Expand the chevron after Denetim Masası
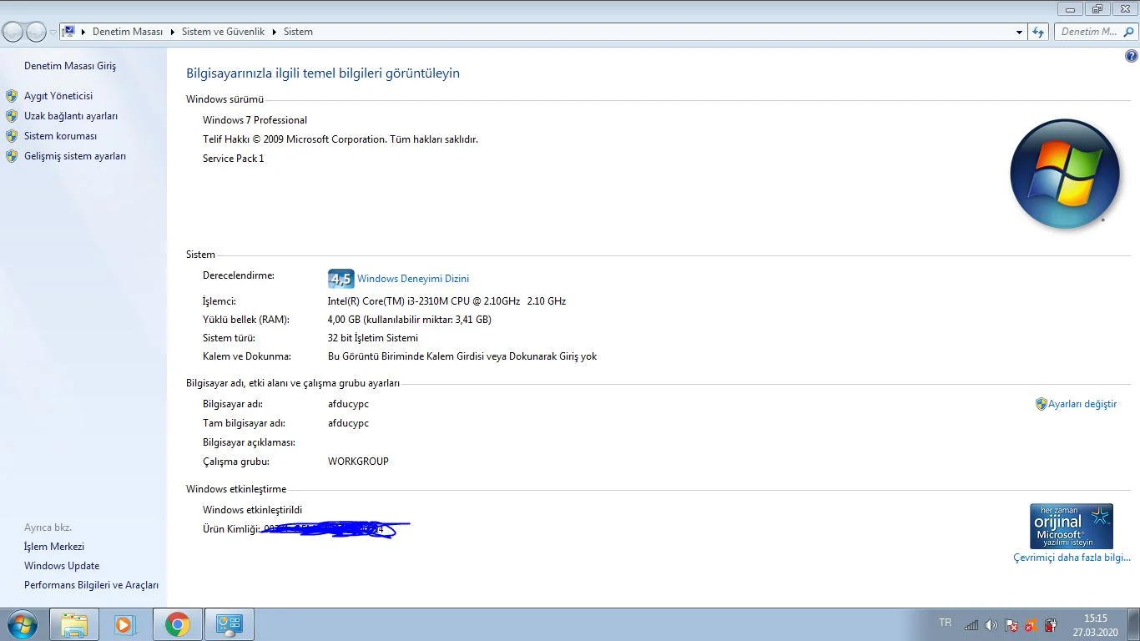 pyautogui.click(x=172, y=32)
